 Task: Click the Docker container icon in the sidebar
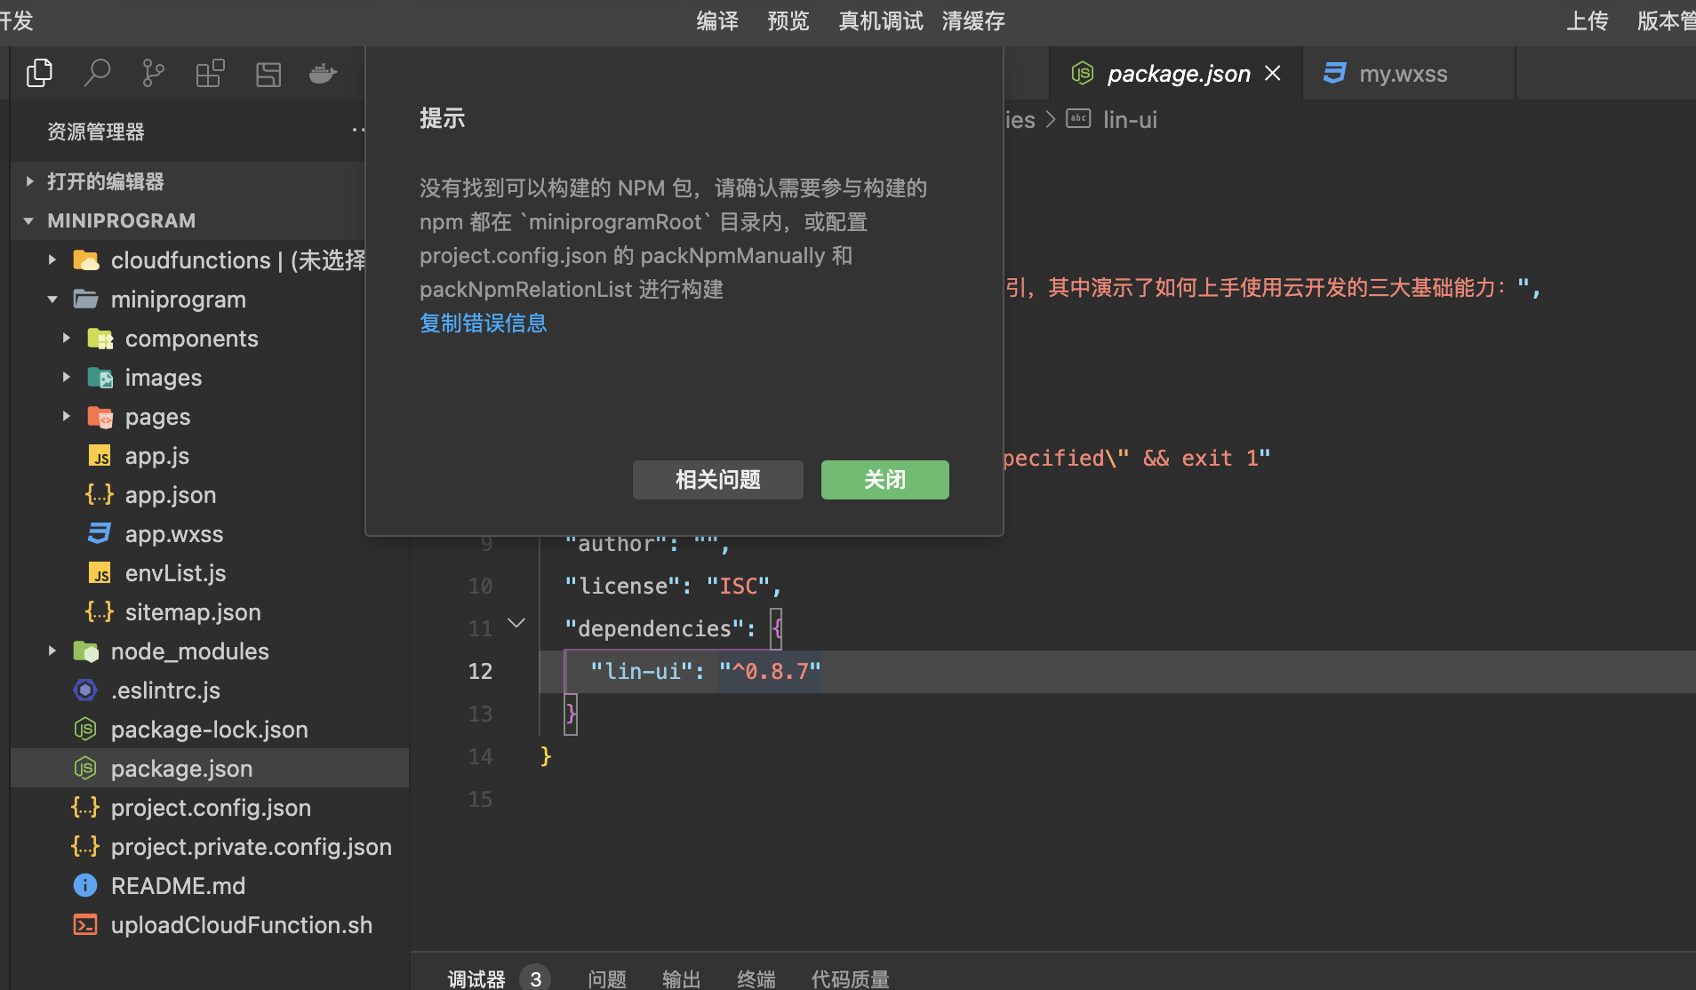[x=323, y=73]
